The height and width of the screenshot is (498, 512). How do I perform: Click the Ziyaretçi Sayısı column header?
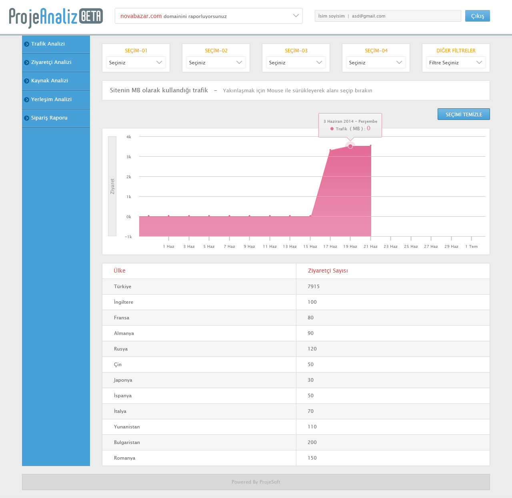coord(328,271)
